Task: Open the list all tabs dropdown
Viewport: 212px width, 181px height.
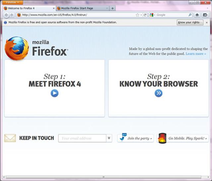Action: click(207, 8)
